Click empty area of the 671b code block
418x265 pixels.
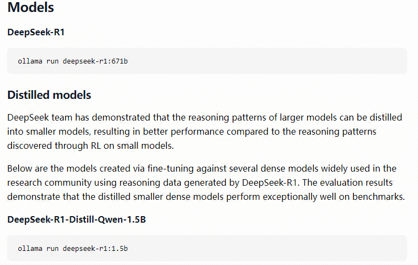coord(266,61)
